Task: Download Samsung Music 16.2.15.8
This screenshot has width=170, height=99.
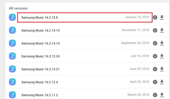Action: [x=162, y=17]
